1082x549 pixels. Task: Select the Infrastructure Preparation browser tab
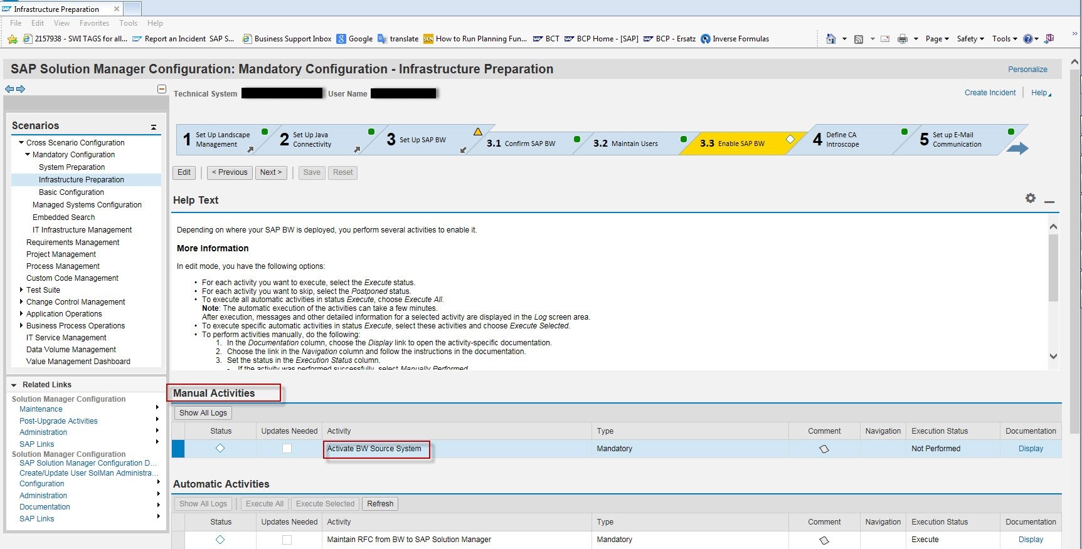coord(61,9)
